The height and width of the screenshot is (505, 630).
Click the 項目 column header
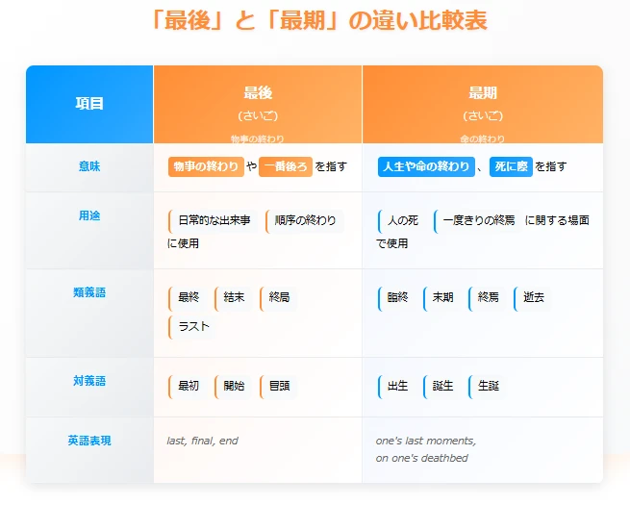[x=89, y=104]
